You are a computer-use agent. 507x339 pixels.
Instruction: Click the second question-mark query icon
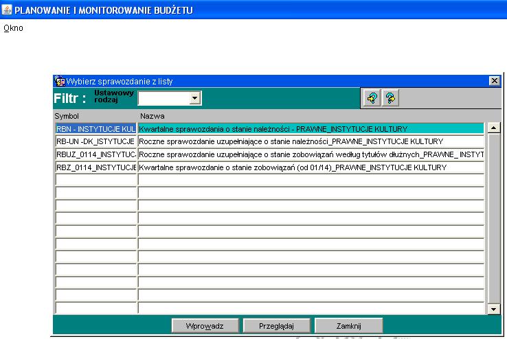click(x=390, y=98)
